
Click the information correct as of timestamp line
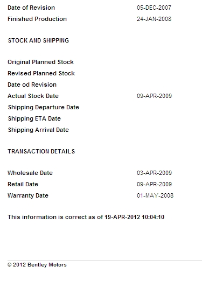[86, 217]
